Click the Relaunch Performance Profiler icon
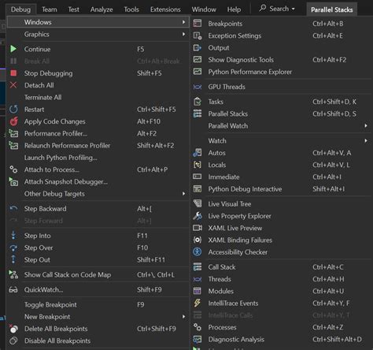 pyautogui.click(x=13, y=145)
